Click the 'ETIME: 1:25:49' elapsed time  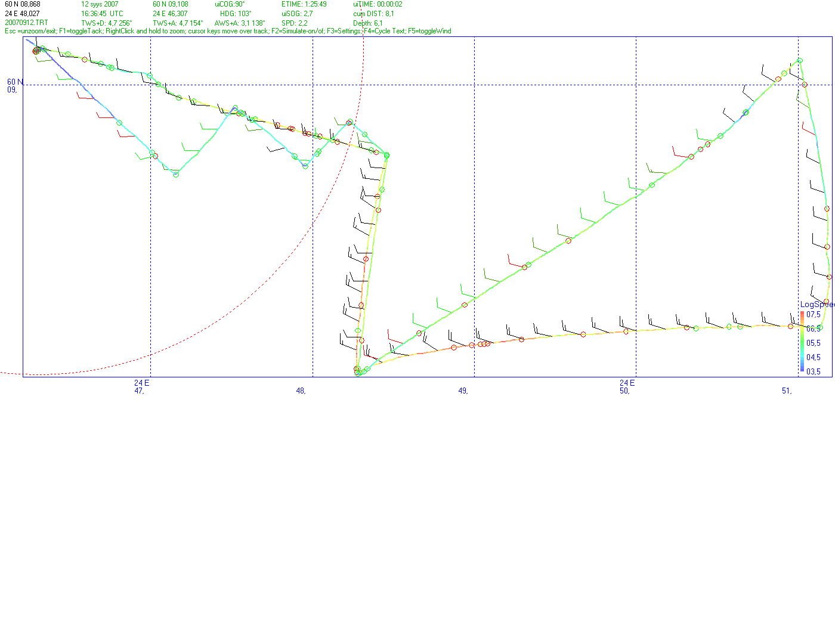coord(304,4)
